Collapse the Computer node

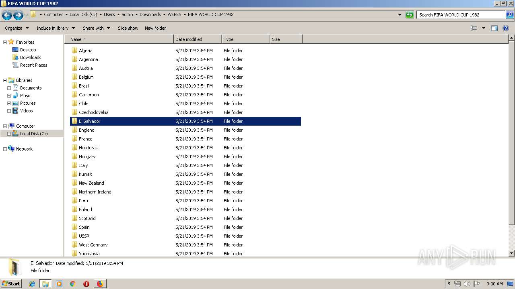[x=5, y=126]
